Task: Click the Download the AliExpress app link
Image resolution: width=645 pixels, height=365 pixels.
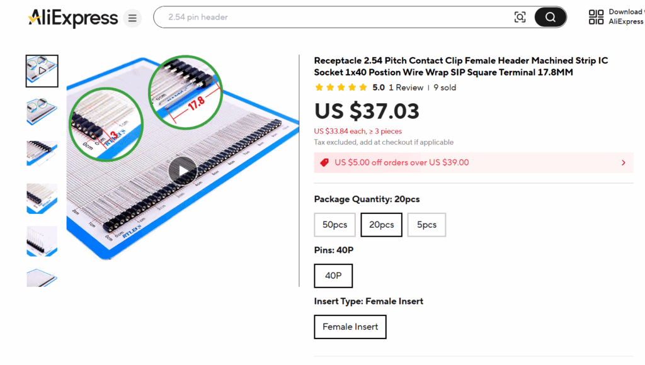Action: pos(625,17)
